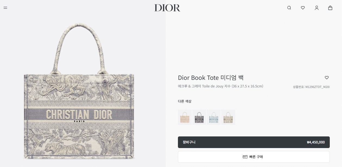Viewport: 342px width, 167px height.
Task: Toggle wishlist heart beside product title
Action: [327, 78]
